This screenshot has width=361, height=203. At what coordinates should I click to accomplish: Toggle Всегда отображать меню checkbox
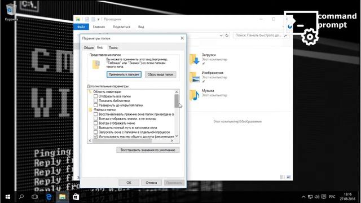click(x=95, y=123)
